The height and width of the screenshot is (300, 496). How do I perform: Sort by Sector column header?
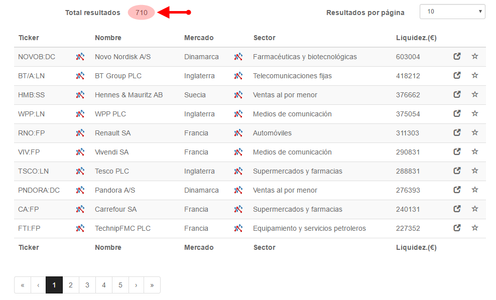[264, 38]
